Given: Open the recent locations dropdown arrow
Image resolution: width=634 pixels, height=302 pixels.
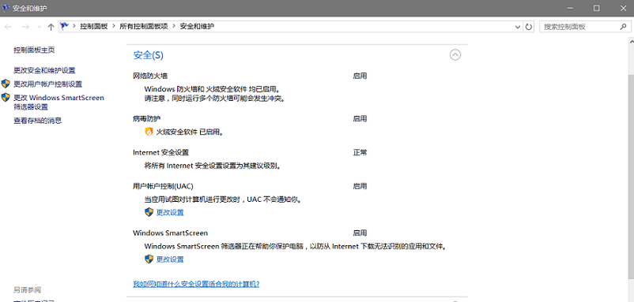Looking at the screenshot, I should coord(40,27).
